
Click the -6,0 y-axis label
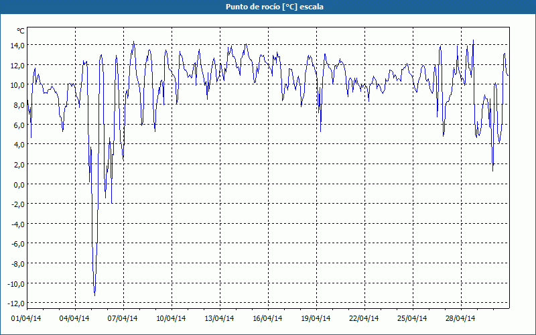click(19, 244)
